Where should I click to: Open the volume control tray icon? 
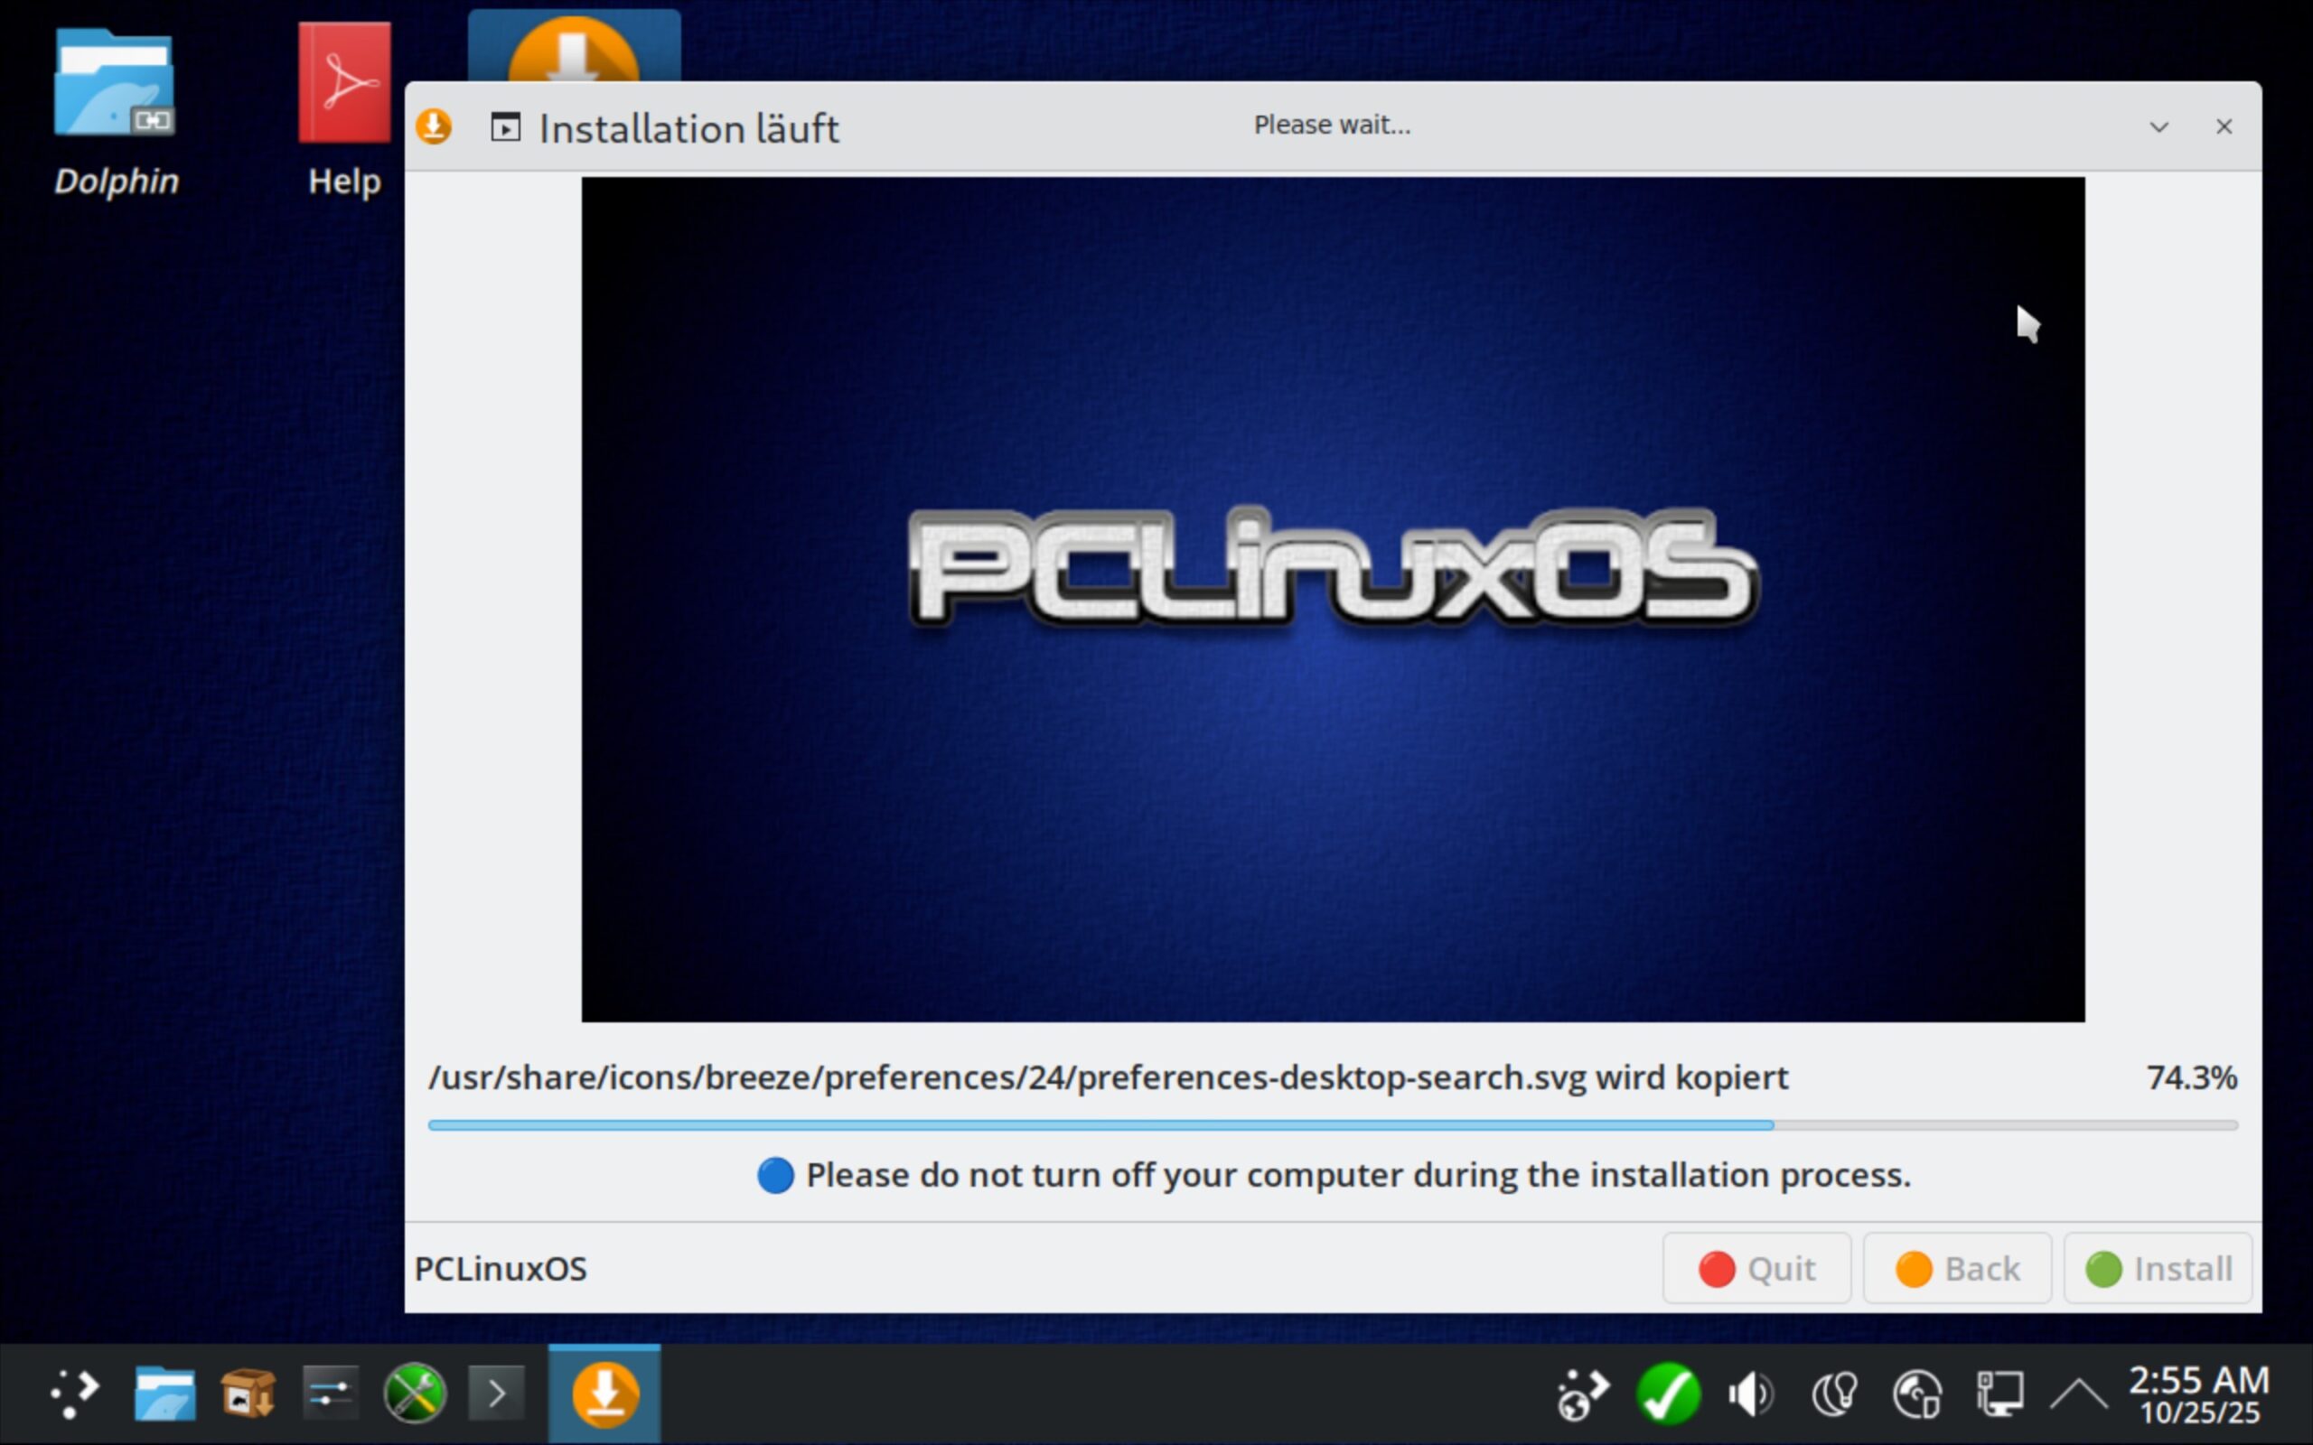(1751, 1394)
